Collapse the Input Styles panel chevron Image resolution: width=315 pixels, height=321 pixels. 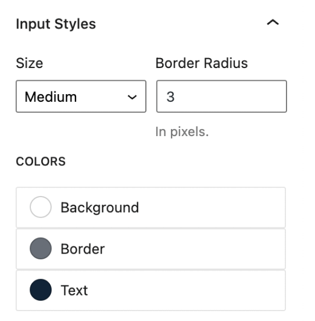point(273,22)
